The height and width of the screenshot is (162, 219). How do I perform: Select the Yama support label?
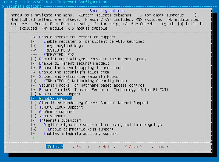tap(52, 116)
